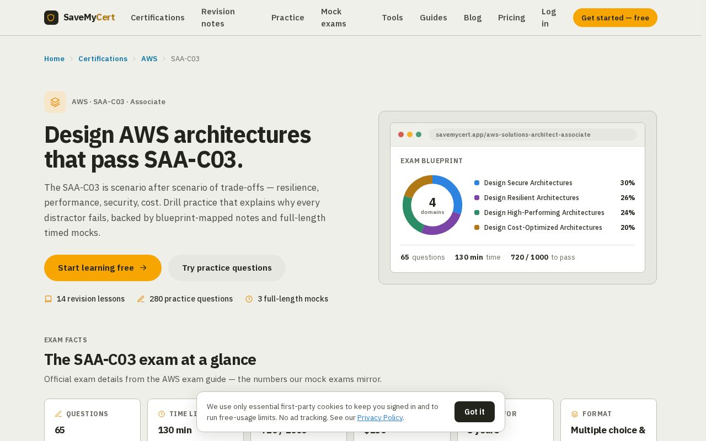
Task: Go to Home breadcrumb link
Action: 54,59
